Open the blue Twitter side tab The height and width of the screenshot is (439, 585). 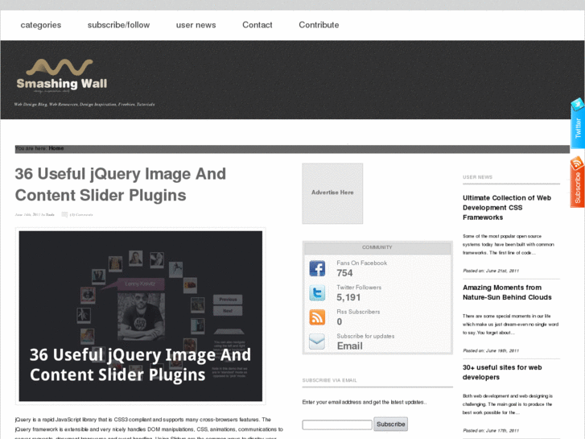point(577,123)
